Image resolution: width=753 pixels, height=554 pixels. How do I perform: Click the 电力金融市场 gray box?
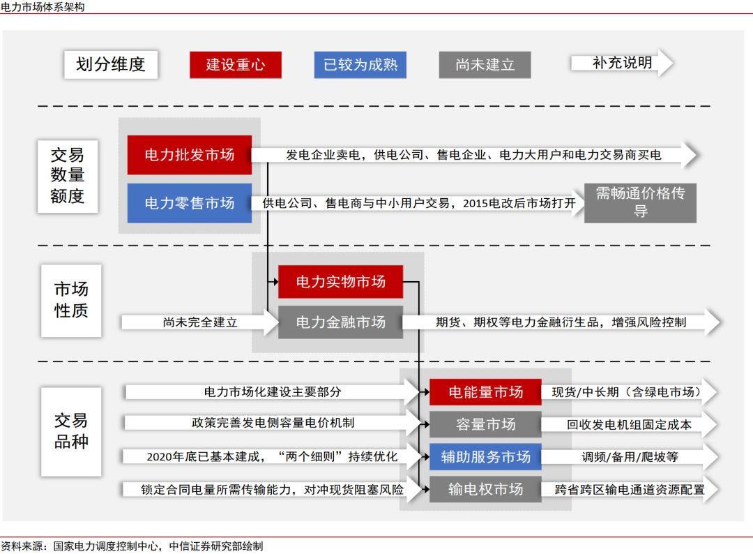click(340, 322)
